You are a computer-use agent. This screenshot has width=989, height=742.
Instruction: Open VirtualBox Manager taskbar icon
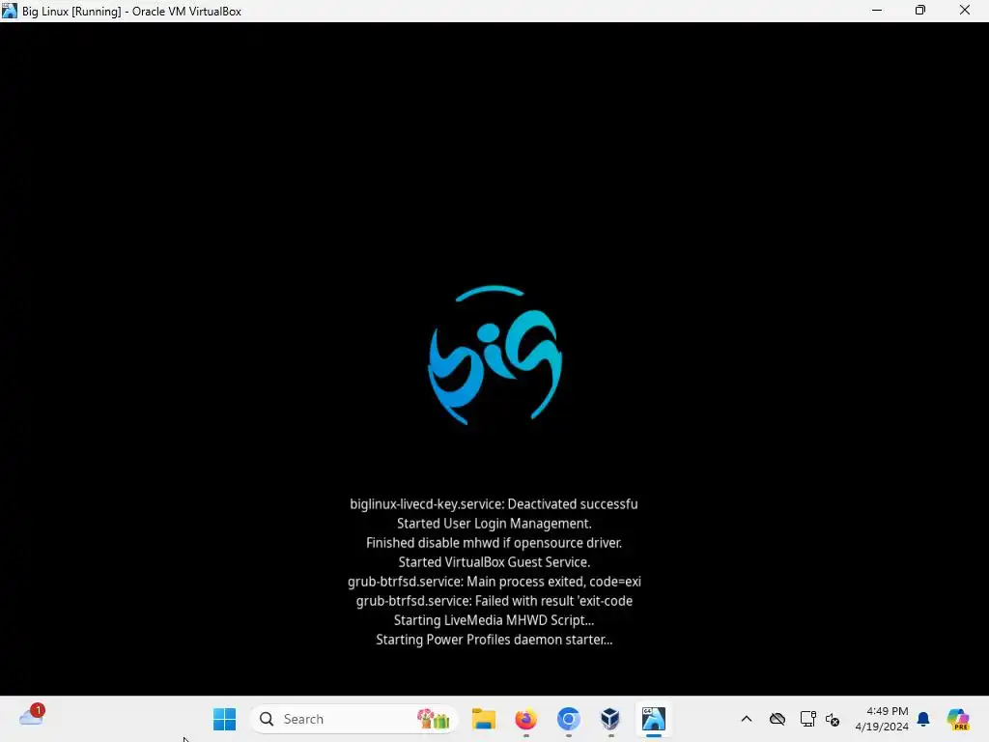click(x=610, y=719)
